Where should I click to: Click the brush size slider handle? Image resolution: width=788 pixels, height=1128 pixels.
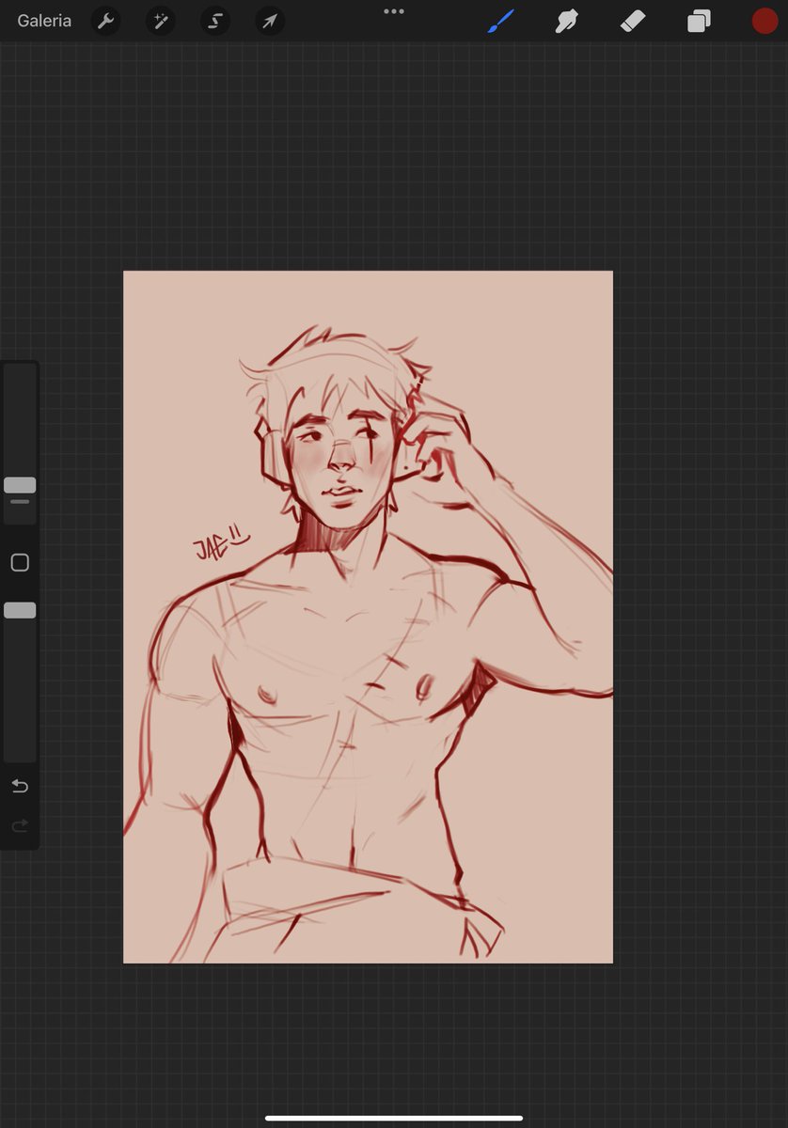[20, 485]
